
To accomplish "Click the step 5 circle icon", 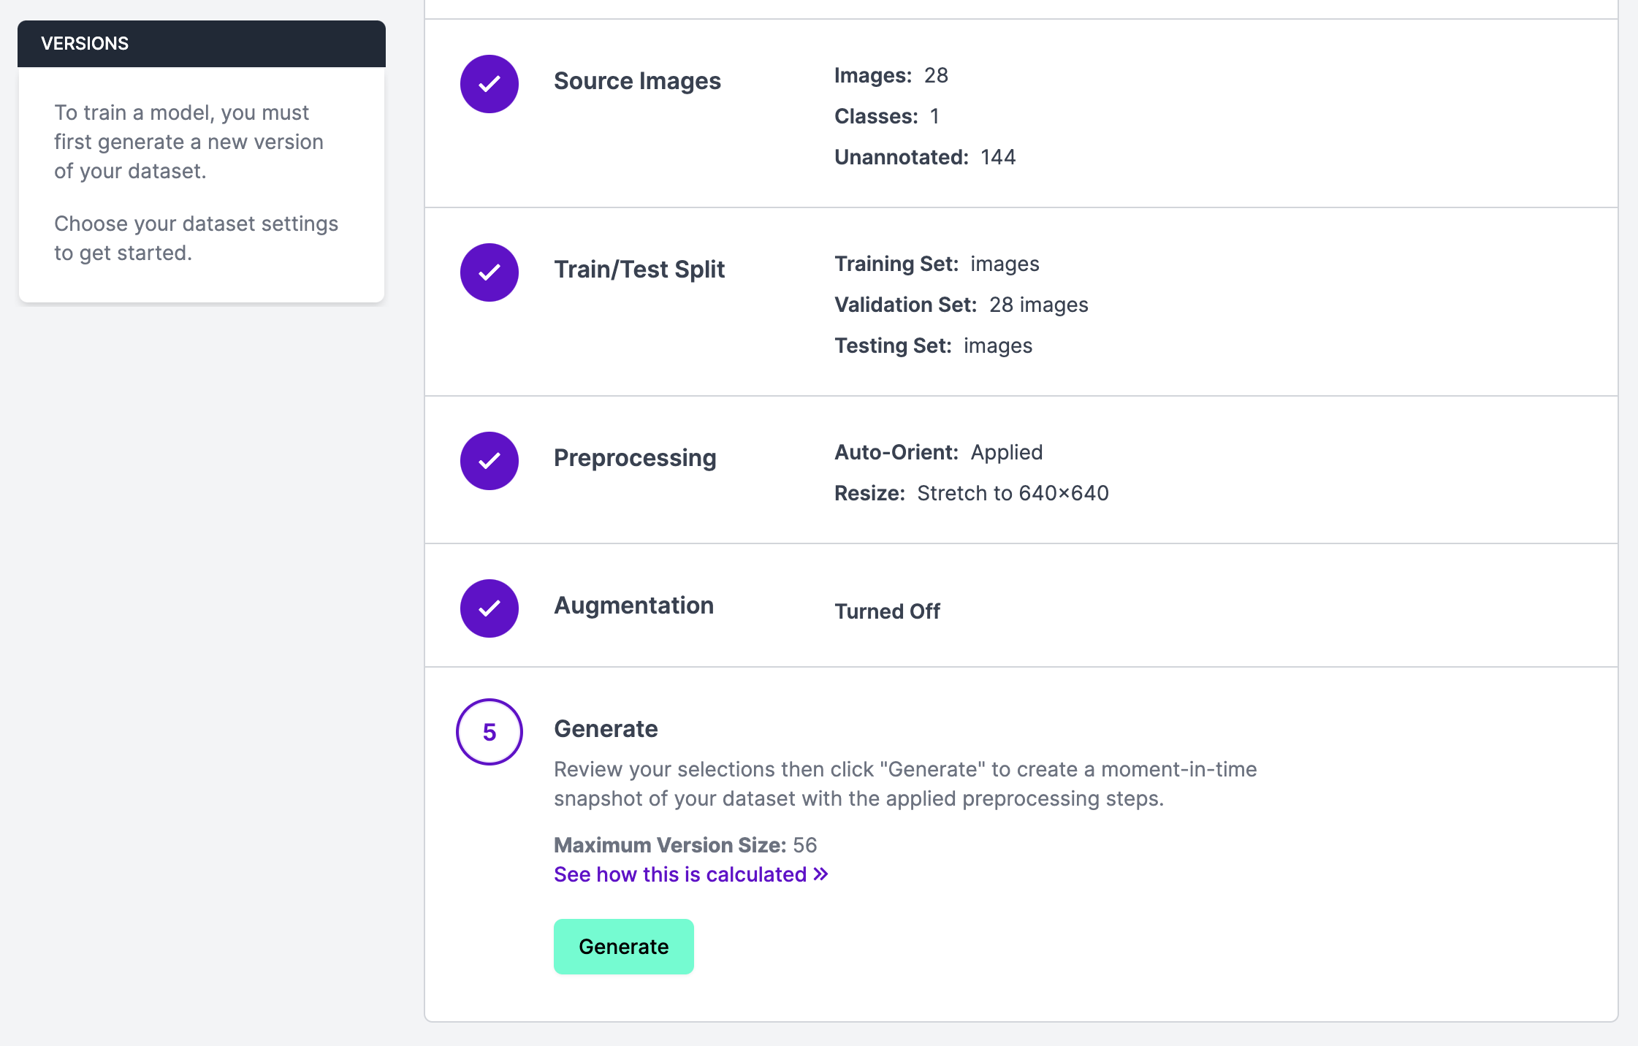I will point(489,732).
